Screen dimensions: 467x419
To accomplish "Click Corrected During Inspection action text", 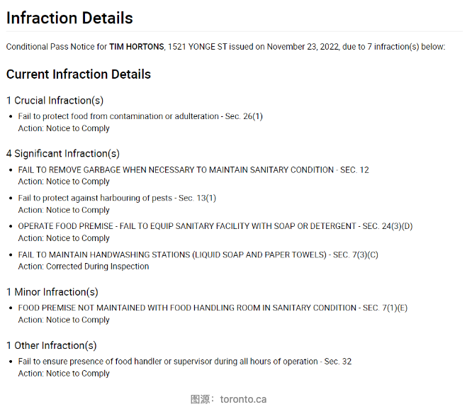I will click(x=97, y=267).
